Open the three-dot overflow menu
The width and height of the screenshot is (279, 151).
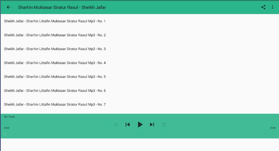click(272, 7)
